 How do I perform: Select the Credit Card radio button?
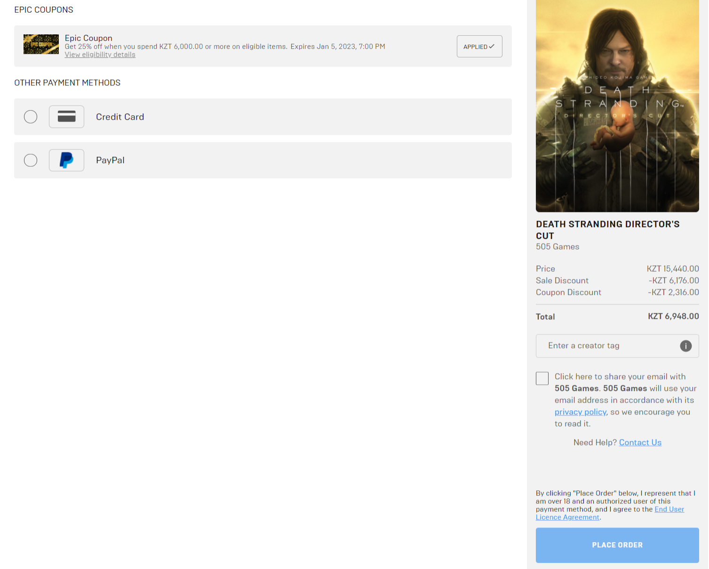31,117
